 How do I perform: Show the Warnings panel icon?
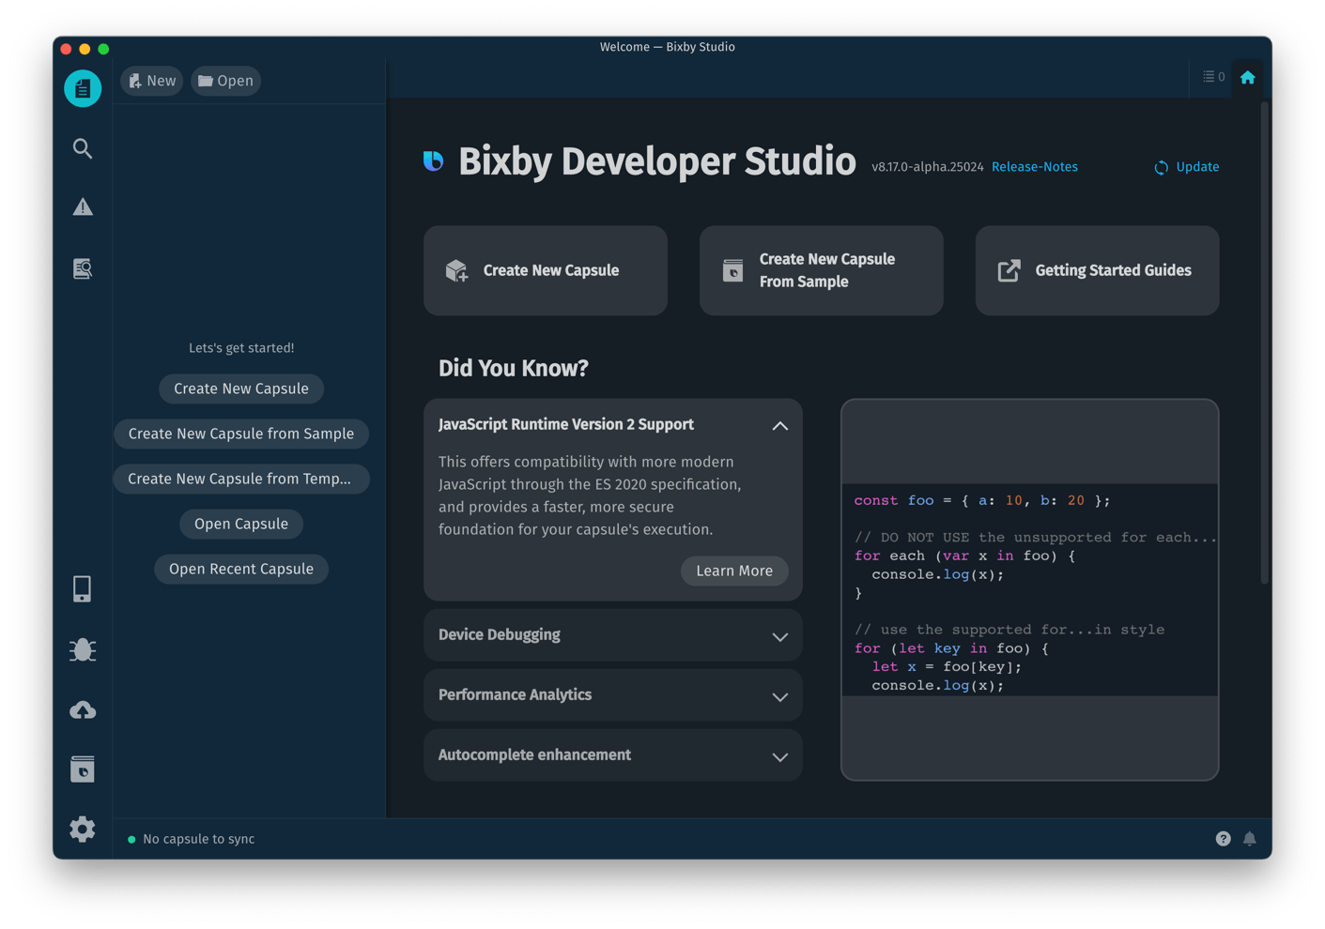[x=83, y=207]
